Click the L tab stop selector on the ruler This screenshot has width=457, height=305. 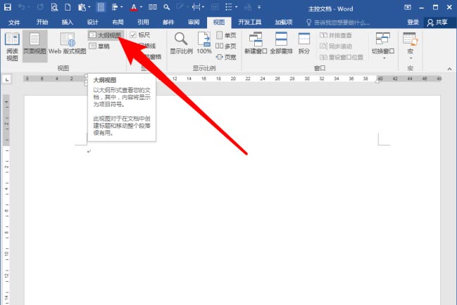[7, 79]
